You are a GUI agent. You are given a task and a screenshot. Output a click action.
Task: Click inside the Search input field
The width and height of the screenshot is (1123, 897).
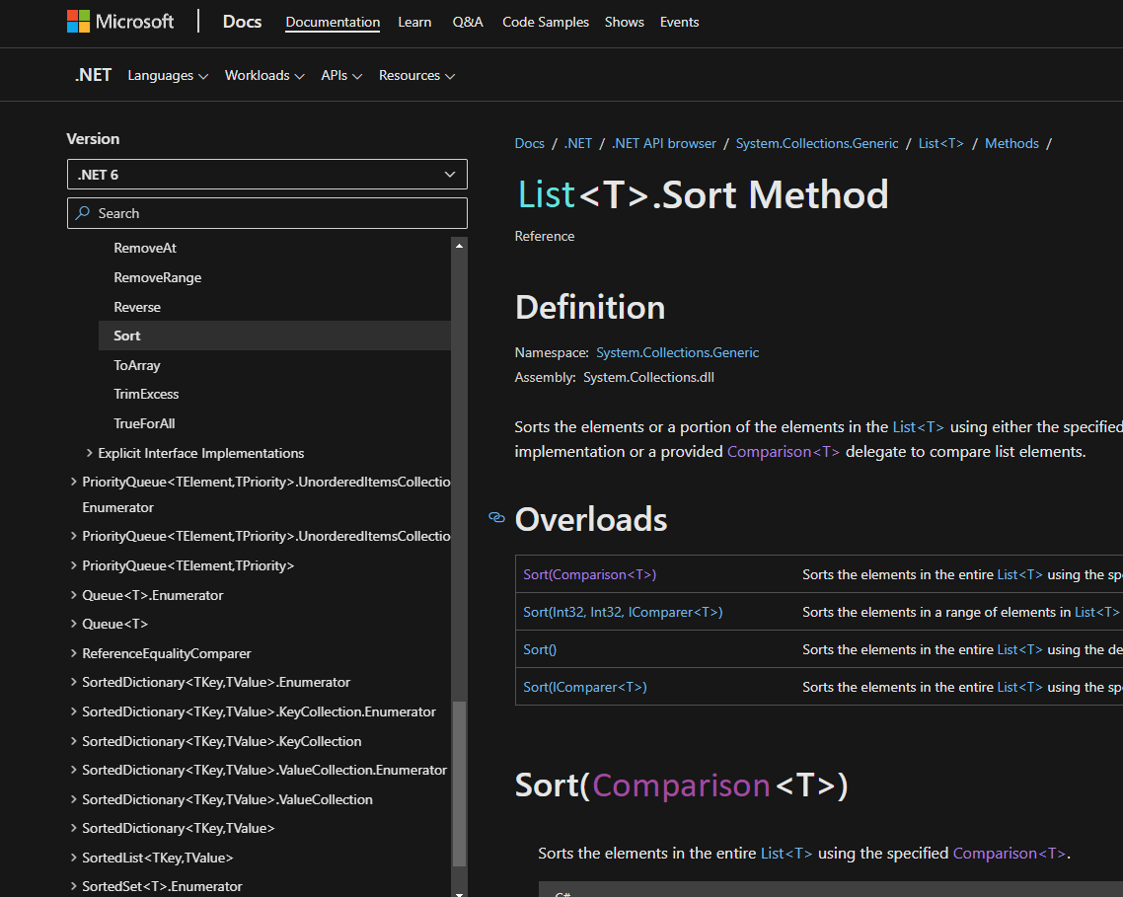266,213
